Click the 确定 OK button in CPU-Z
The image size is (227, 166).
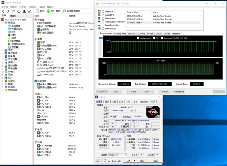click(155, 161)
